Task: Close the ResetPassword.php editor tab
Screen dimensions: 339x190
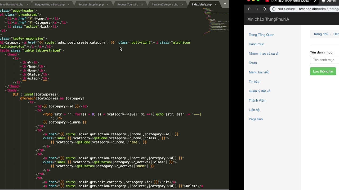Action: [27, 4]
